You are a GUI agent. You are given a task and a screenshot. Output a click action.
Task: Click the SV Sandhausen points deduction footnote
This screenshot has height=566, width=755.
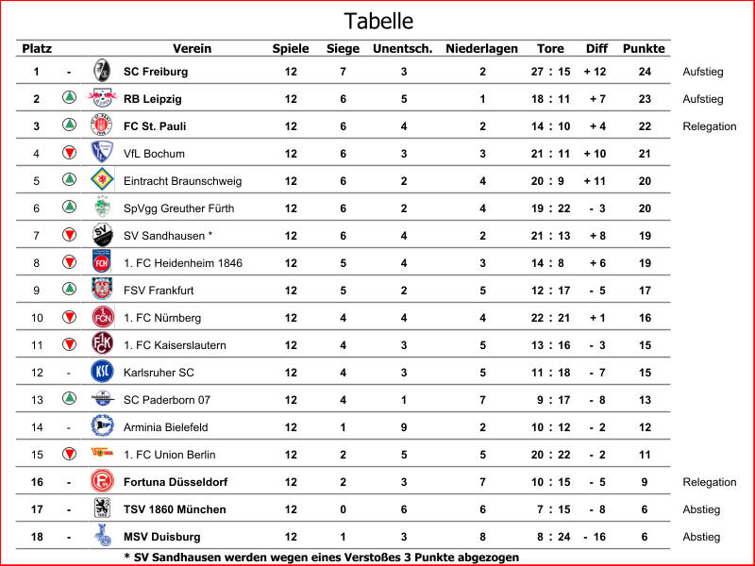321,558
